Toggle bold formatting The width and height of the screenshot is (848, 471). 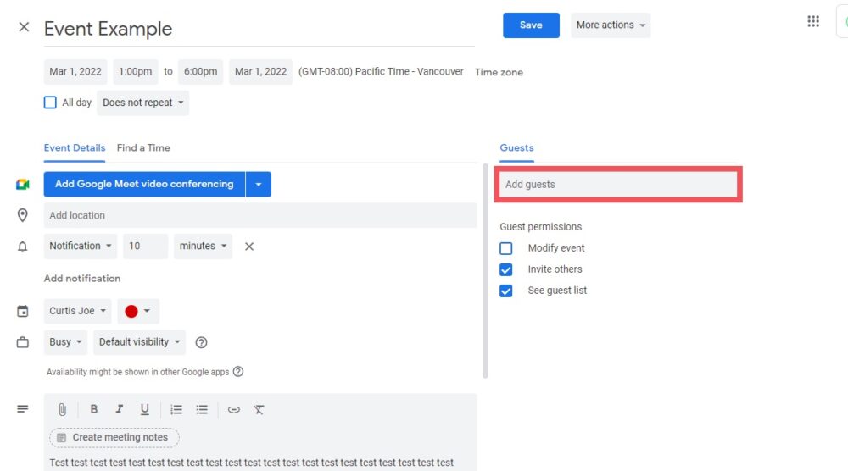tap(93, 409)
